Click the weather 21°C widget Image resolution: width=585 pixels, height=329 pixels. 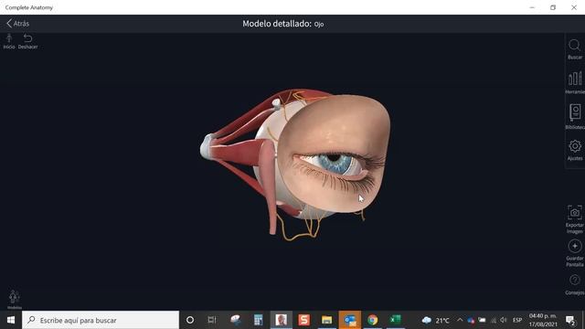tap(435, 320)
